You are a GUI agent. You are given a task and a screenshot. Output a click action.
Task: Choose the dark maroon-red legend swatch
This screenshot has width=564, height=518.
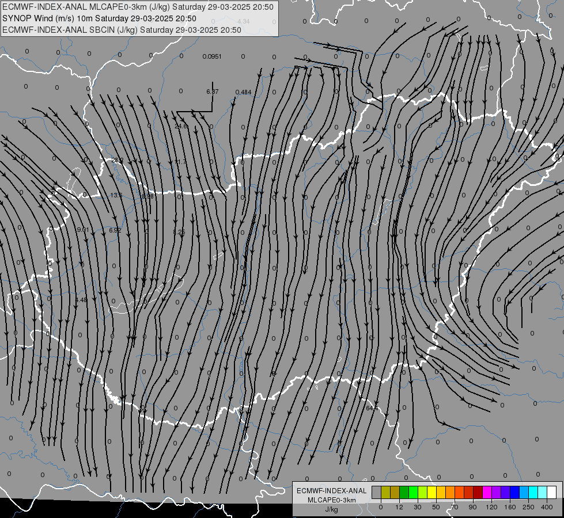coord(478,492)
